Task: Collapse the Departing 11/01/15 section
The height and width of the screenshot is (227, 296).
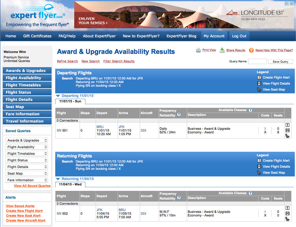Action: 58,96
